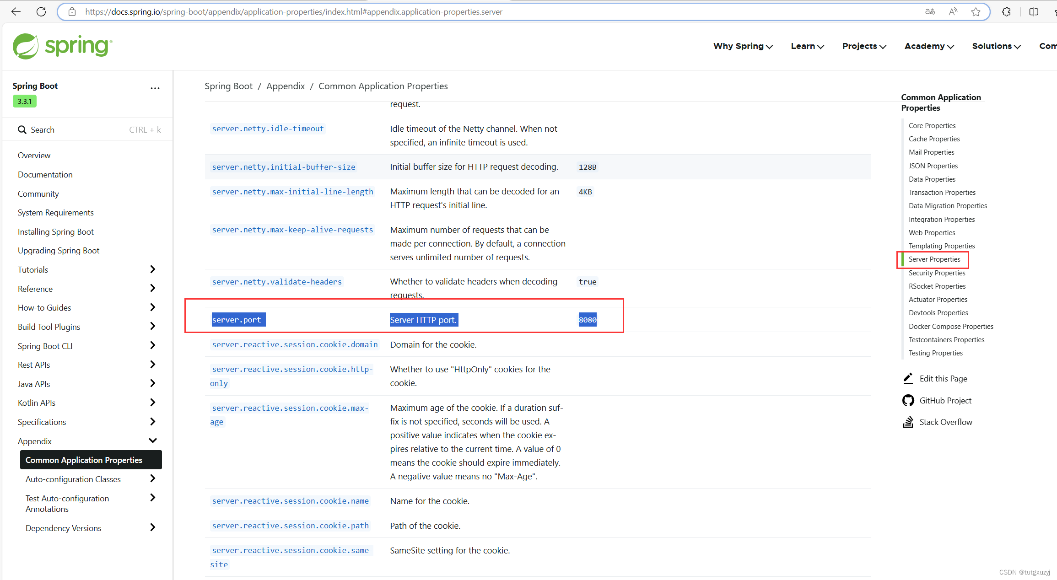Expand Spring Boot CLI chevron
The height and width of the screenshot is (580, 1057).
tap(153, 345)
